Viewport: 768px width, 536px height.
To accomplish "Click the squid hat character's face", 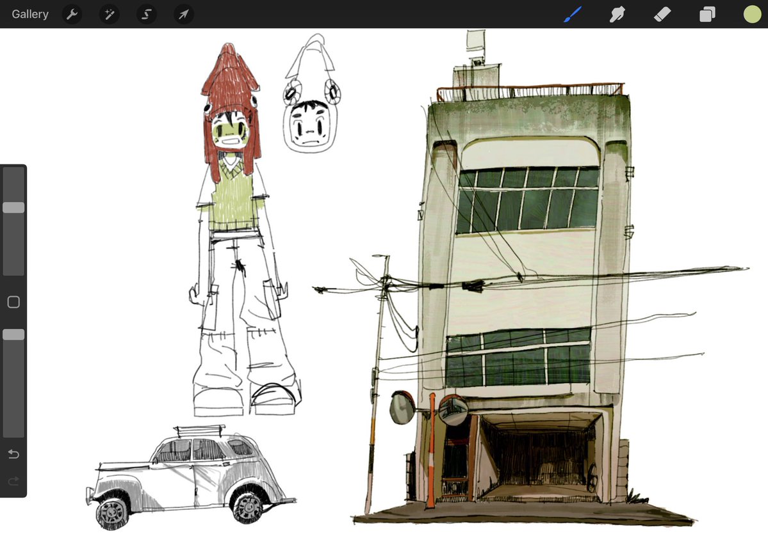I will [x=229, y=130].
